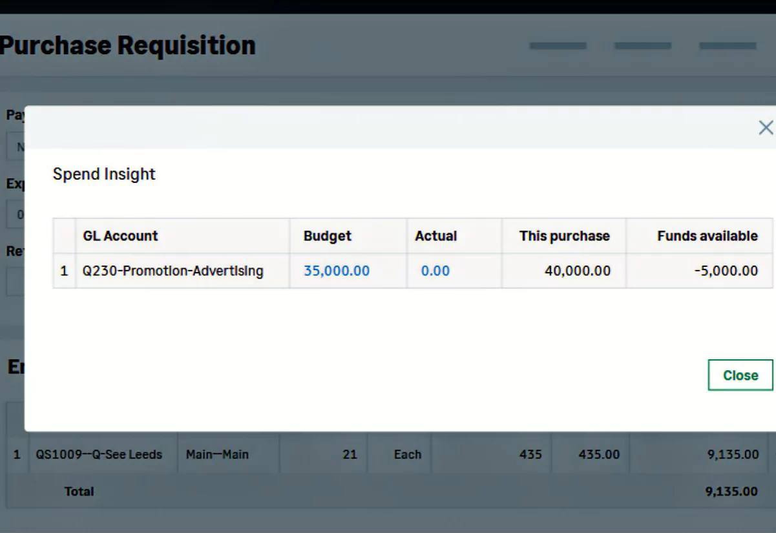Select the Funds available column header
The width and height of the screenshot is (776, 533).
pyautogui.click(x=707, y=236)
